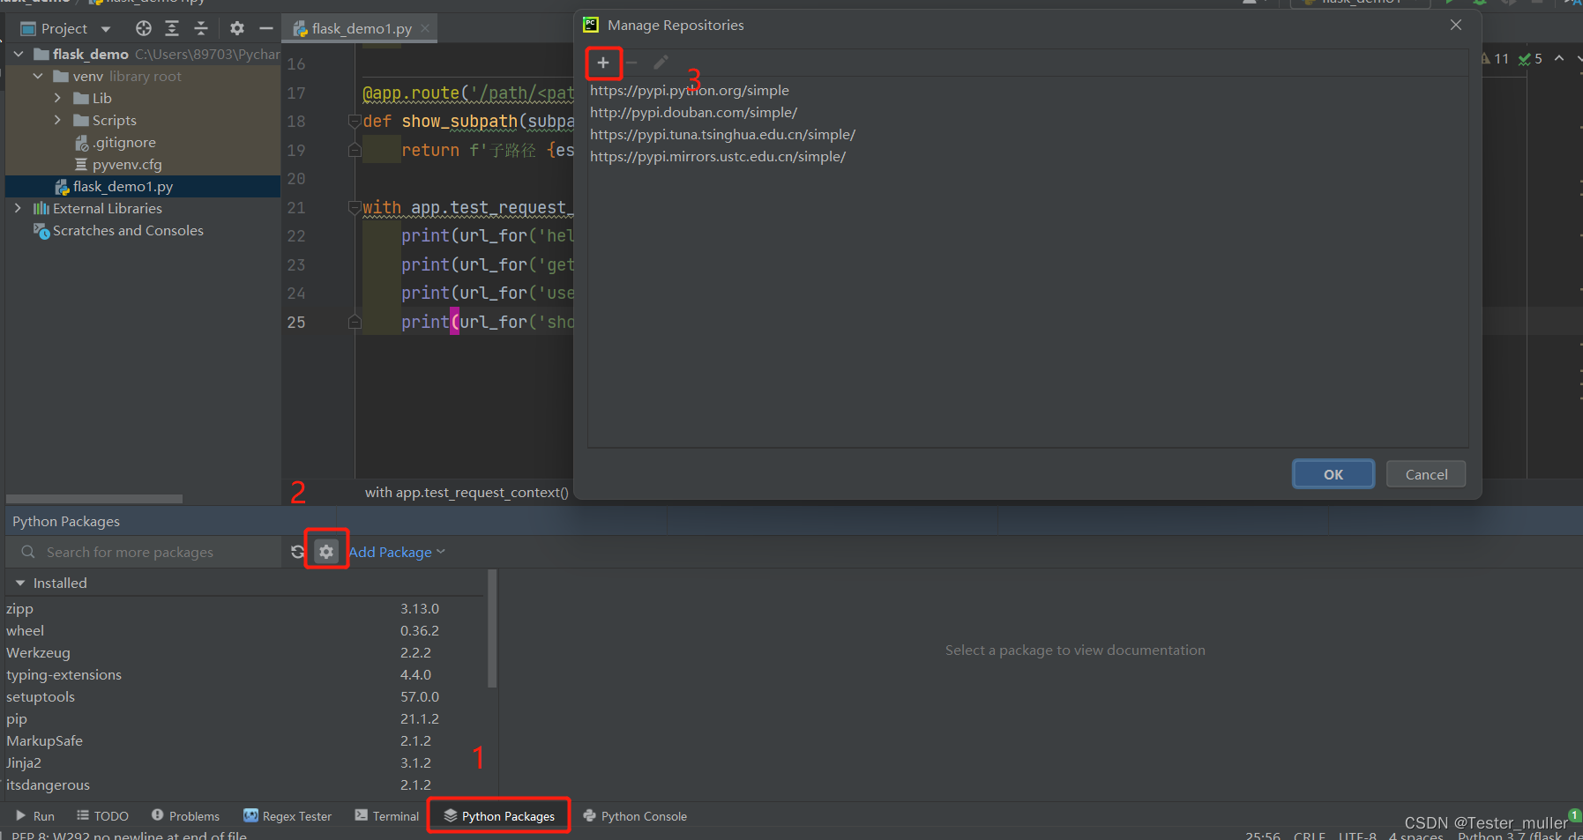Image resolution: width=1583 pixels, height=840 pixels.
Task: Click line number 25 in the gutter
Action: 296,322
